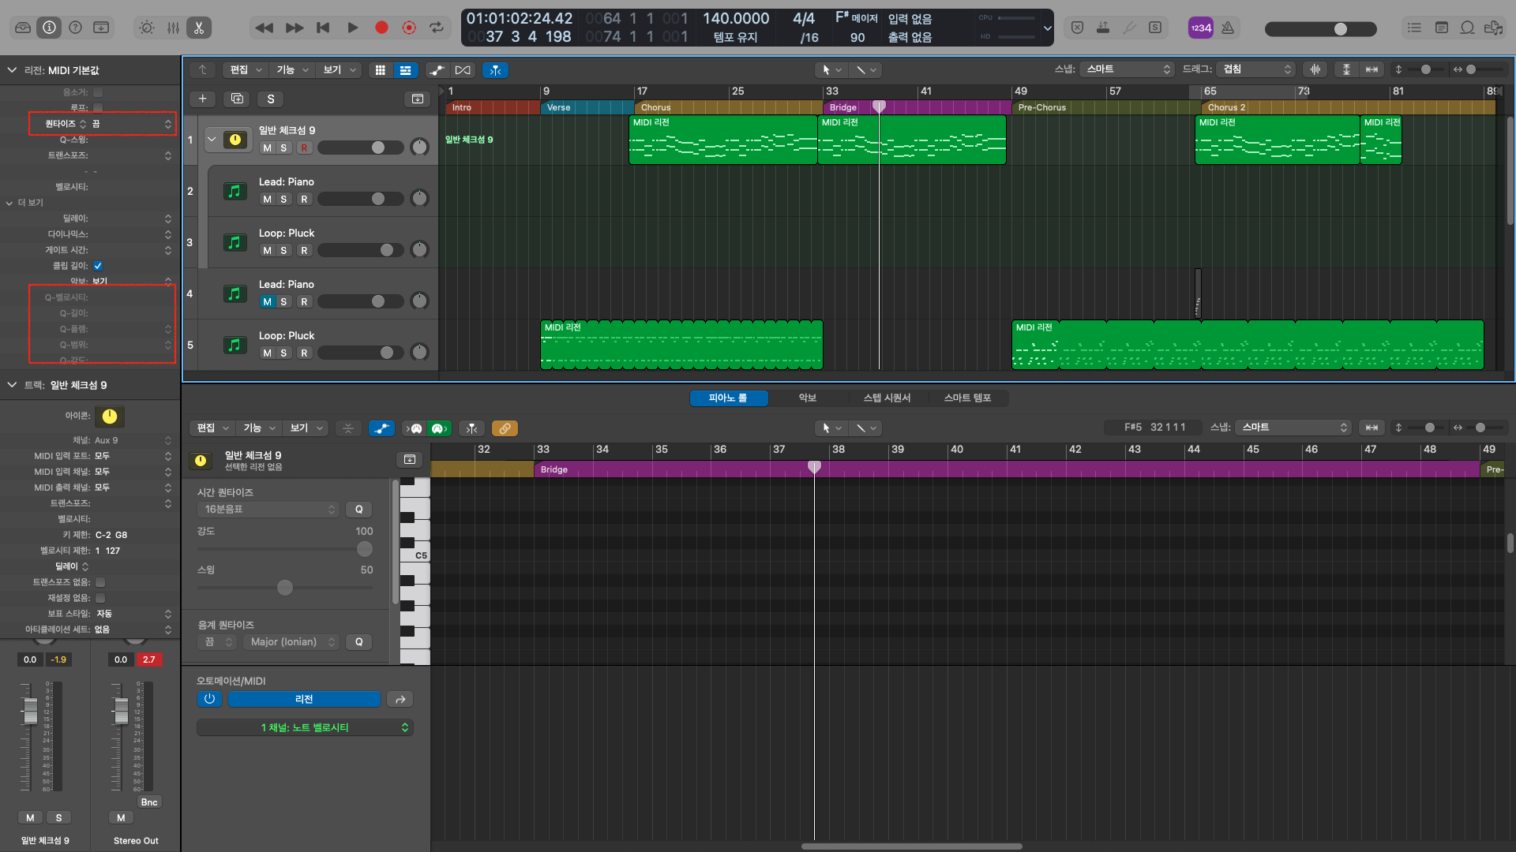1516x852 pixels.
Task: Click the Pre-Chorus arrangement marker
Action: pyautogui.click(x=1041, y=107)
